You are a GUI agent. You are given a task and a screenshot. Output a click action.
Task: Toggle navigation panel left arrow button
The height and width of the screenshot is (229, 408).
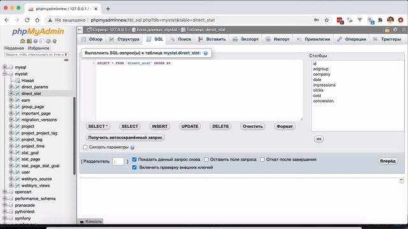[80, 30]
